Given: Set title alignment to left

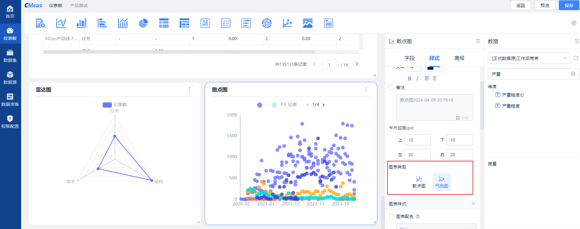Looking at the screenshot, I should click(x=427, y=79).
